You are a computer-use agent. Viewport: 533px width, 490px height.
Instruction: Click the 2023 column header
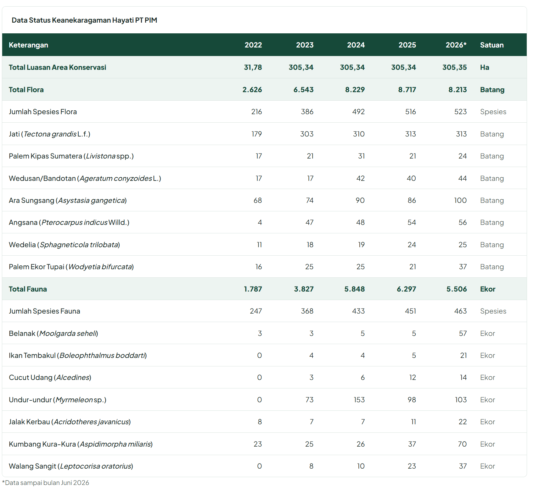[x=305, y=45]
